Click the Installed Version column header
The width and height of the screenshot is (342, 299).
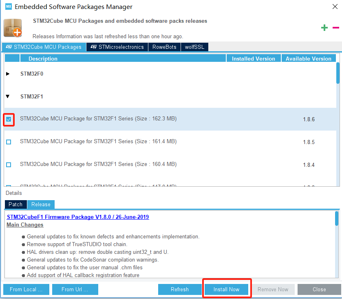tap(254, 59)
